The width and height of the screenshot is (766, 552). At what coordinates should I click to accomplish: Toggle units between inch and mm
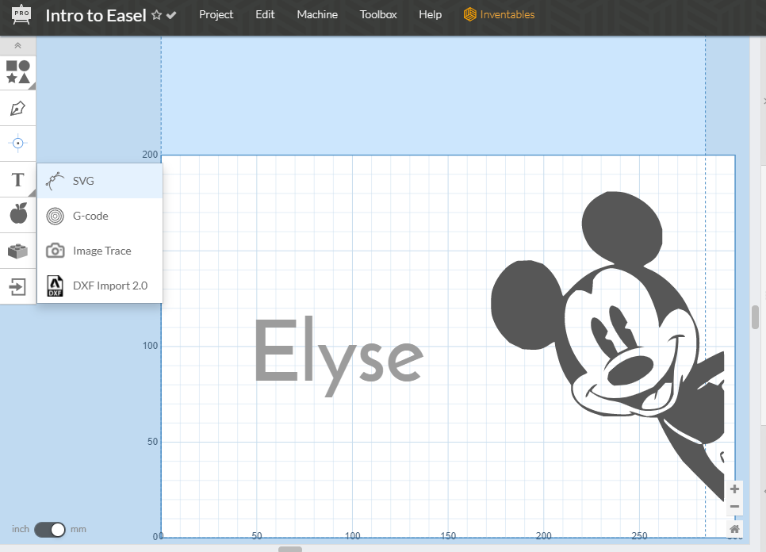click(50, 530)
